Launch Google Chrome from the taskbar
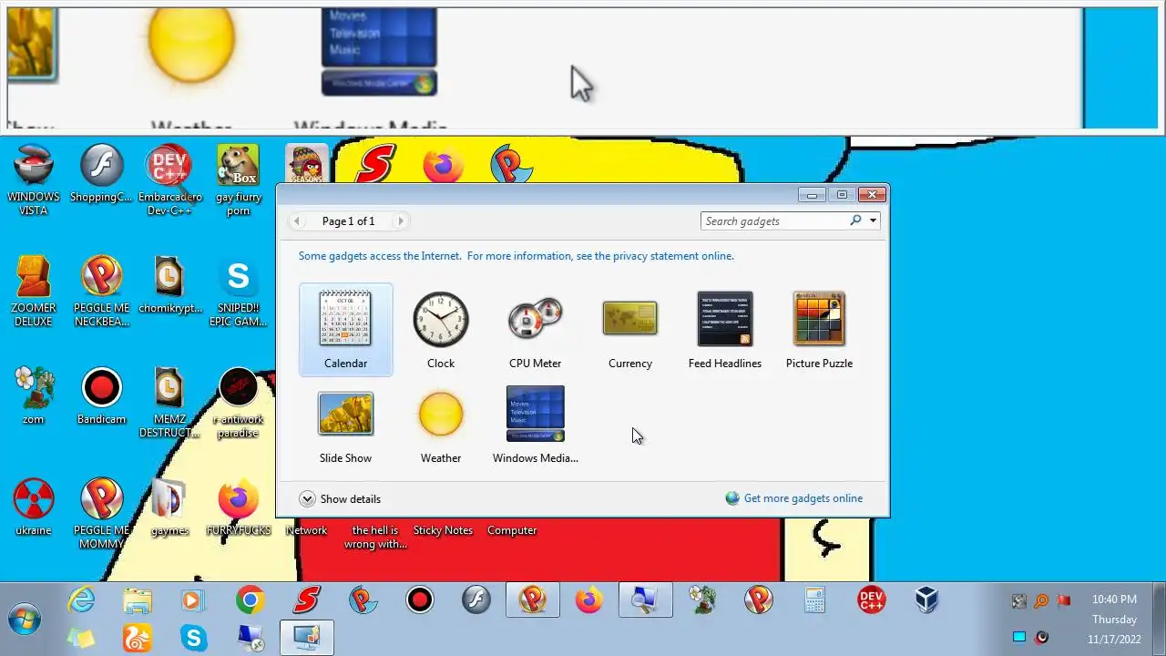This screenshot has height=656, width=1166. point(251,600)
